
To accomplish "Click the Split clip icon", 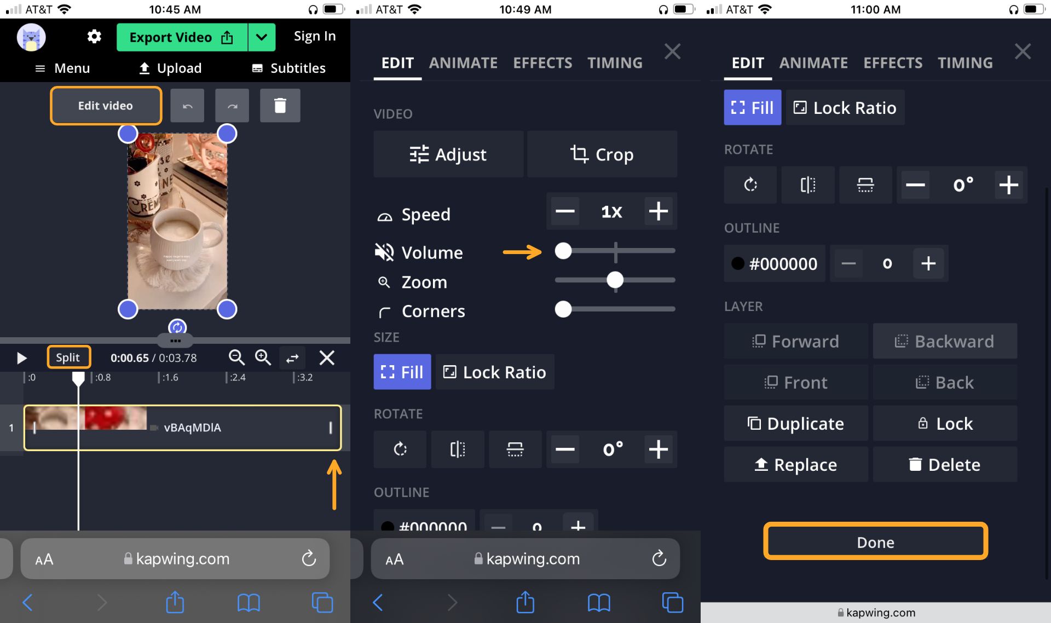I will [x=68, y=357].
